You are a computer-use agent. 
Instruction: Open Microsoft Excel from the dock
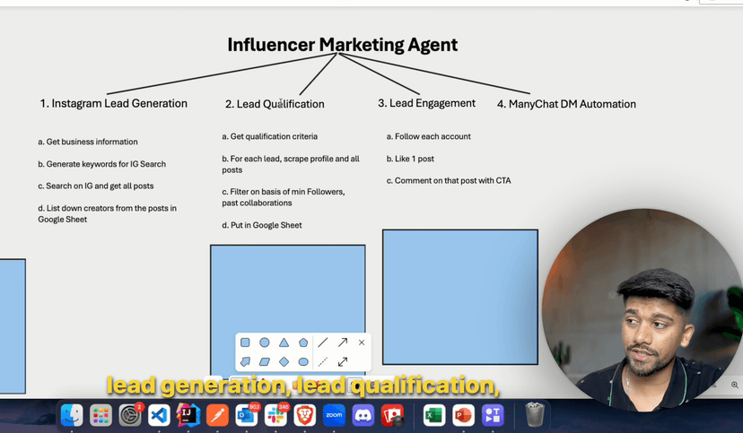click(434, 415)
